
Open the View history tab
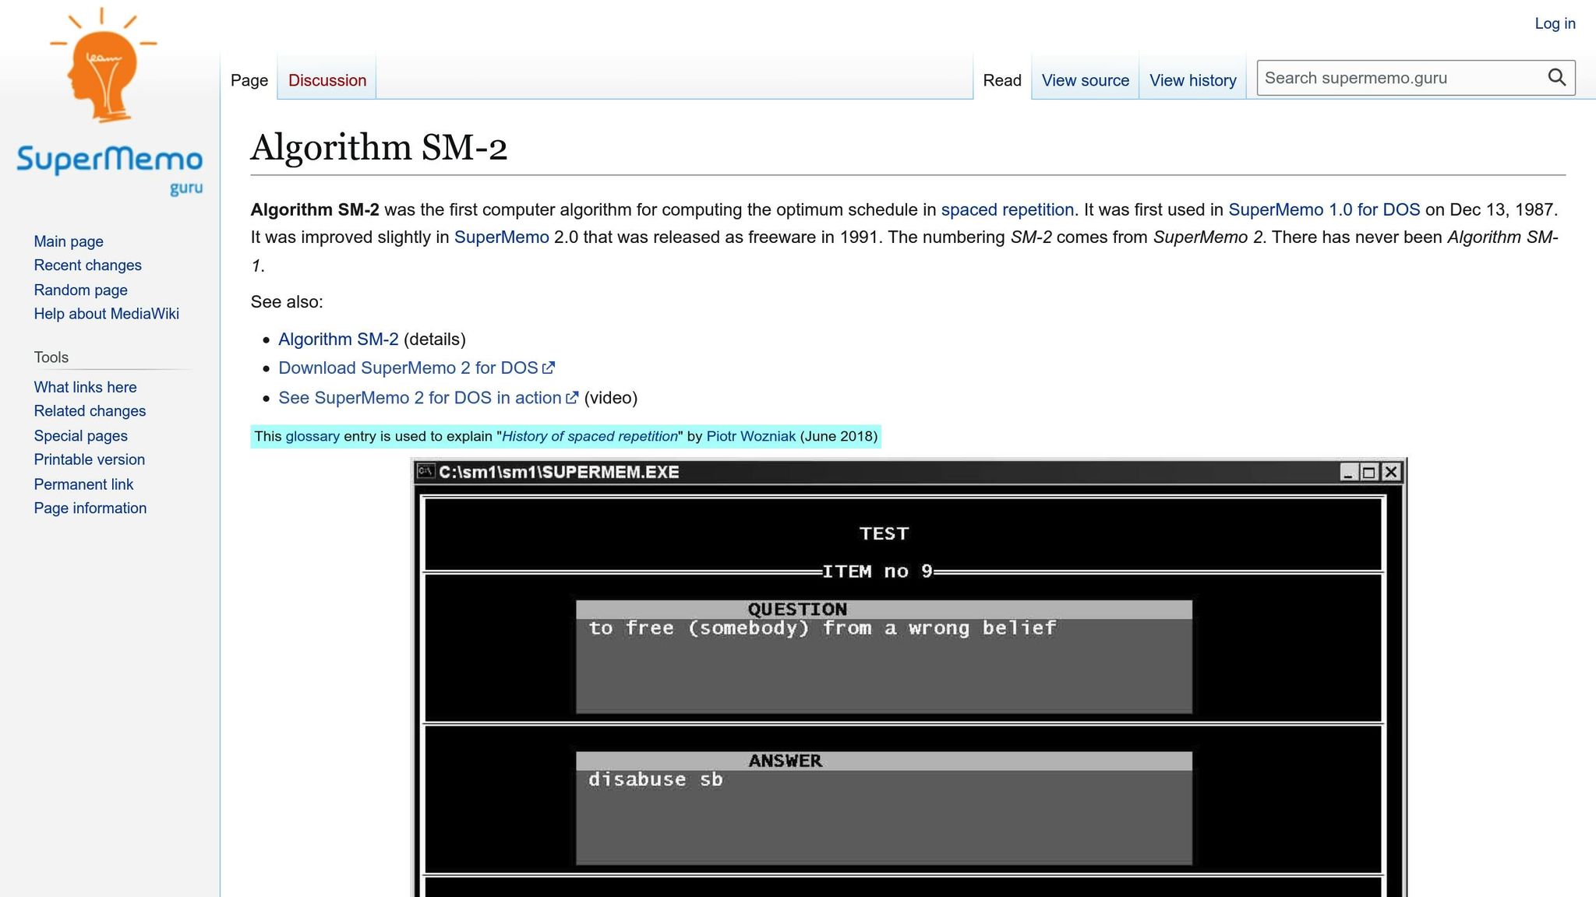pos(1192,80)
